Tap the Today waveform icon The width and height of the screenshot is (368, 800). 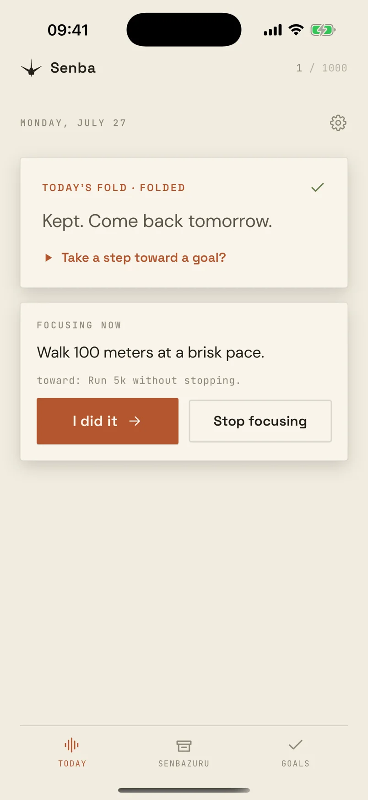(x=72, y=745)
